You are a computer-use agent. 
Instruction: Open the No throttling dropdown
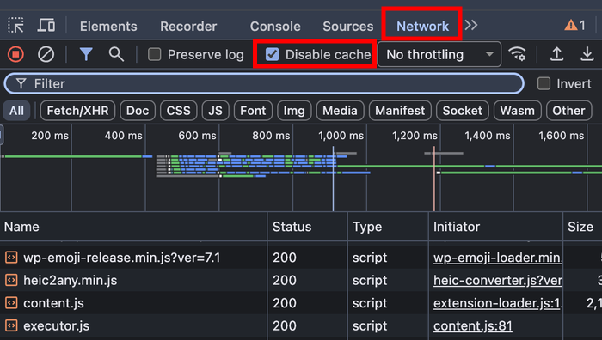tap(439, 54)
